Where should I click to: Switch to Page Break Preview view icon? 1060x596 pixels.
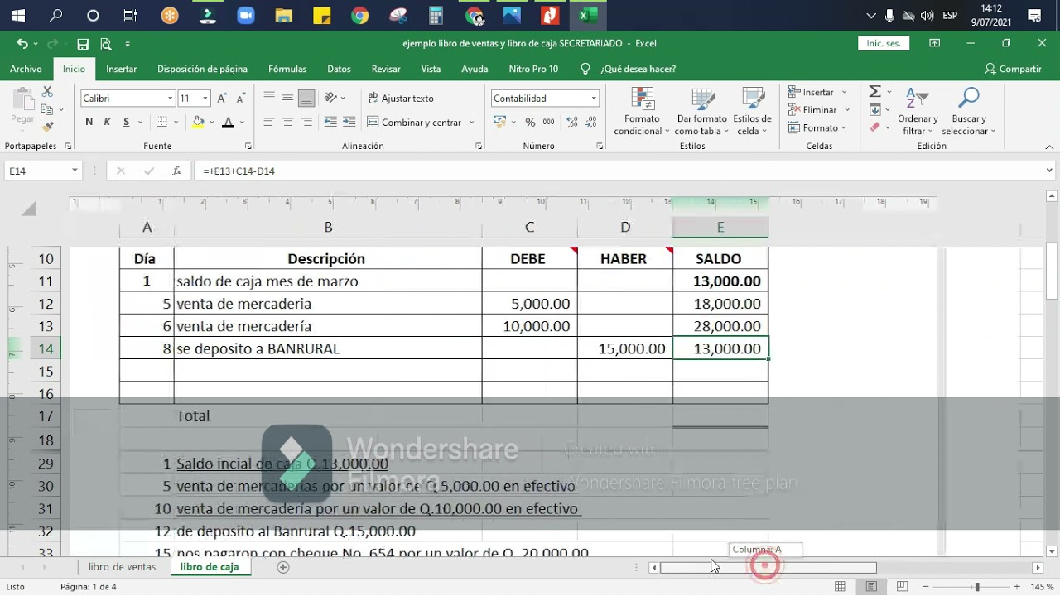[x=902, y=587]
